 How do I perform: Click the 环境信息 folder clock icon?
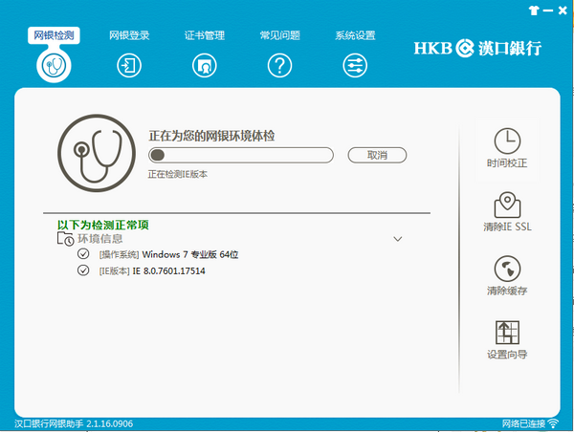pos(65,239)
